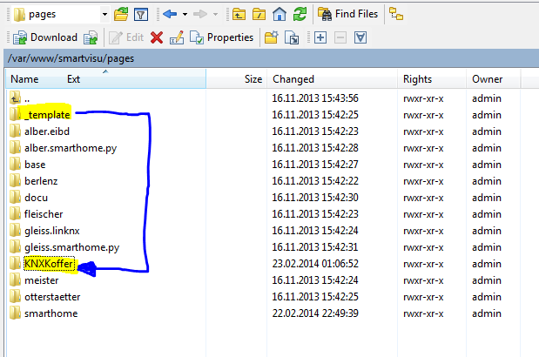Viewport: 539px width, 357px height.
Task: Select the _template folder
Action: pyautogui.click(x=47, y=115)
